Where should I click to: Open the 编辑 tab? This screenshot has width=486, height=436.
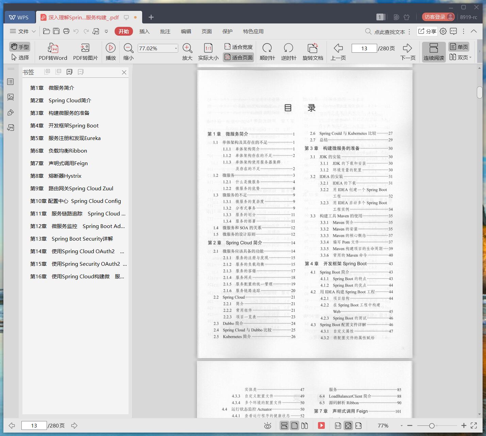click(x=186, y=31)
